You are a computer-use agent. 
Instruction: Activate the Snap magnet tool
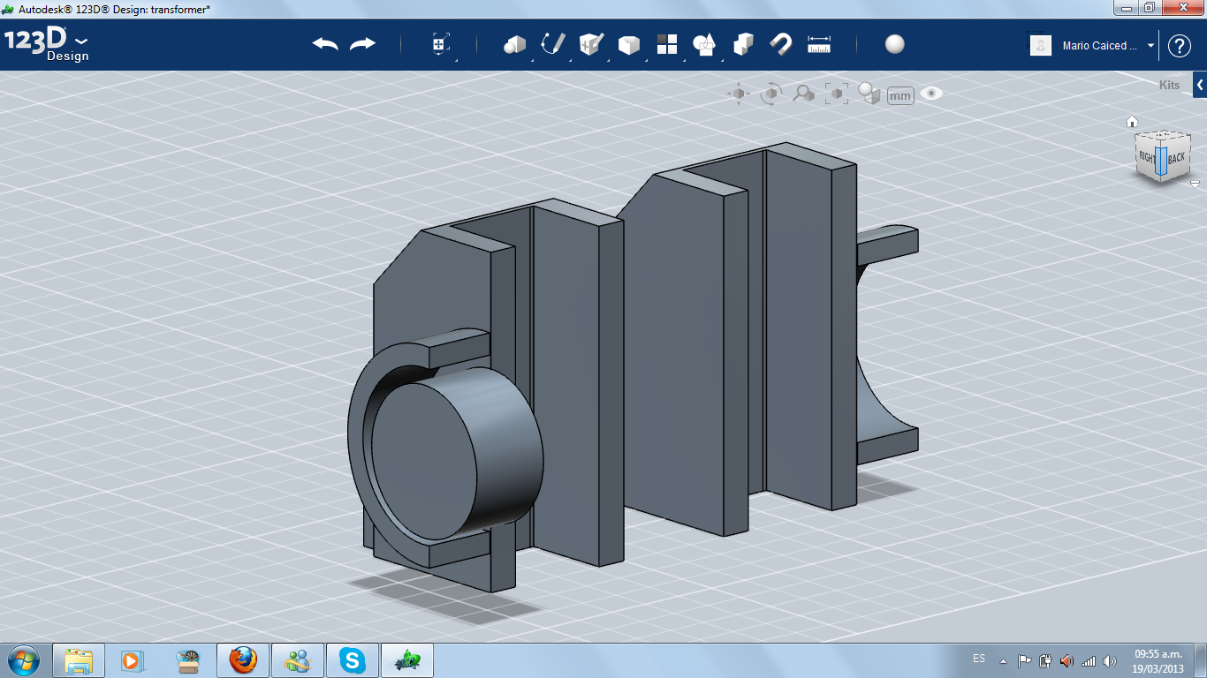tap(780, 44)
